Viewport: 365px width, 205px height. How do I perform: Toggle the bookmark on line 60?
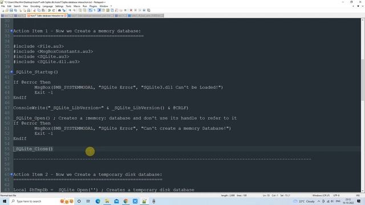11,174
